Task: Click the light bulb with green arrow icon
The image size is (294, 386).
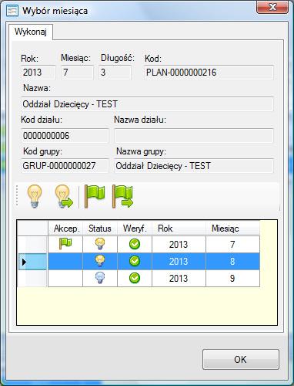Action: (64, 196)
